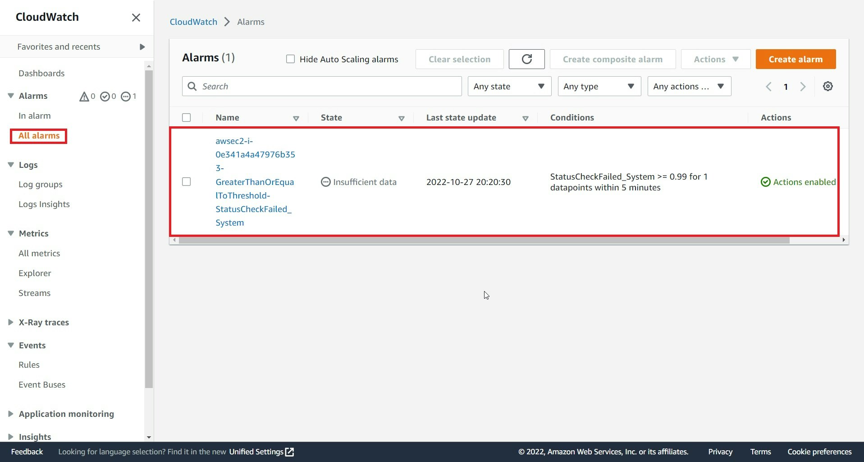Enable Hide Auto Scaling alarms
This screenshot has height=462, width=864.
click(x=290, y=59)
